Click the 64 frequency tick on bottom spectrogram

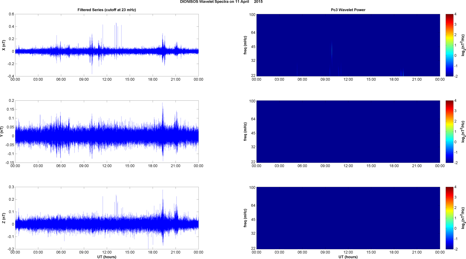(x=253, y=206)
